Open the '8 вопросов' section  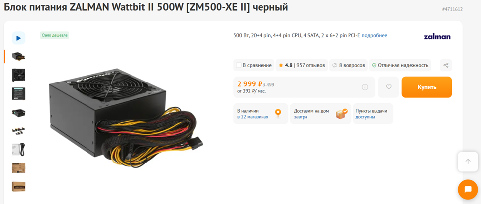[349, 65]
